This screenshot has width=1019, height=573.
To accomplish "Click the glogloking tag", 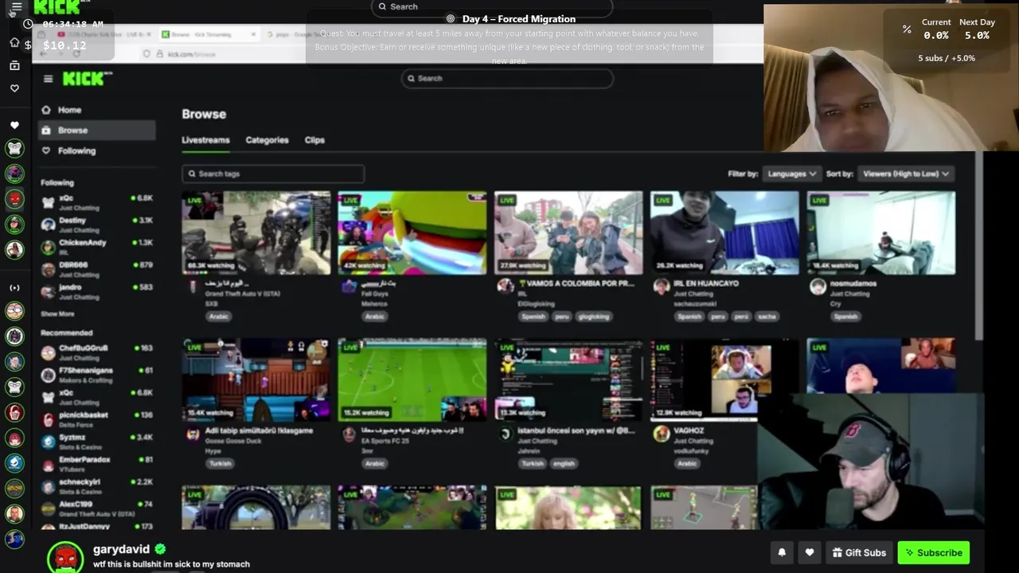I will click(x=594, y=316).
